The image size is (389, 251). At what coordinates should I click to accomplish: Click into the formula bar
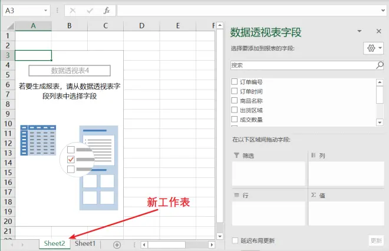coord(249,11)
